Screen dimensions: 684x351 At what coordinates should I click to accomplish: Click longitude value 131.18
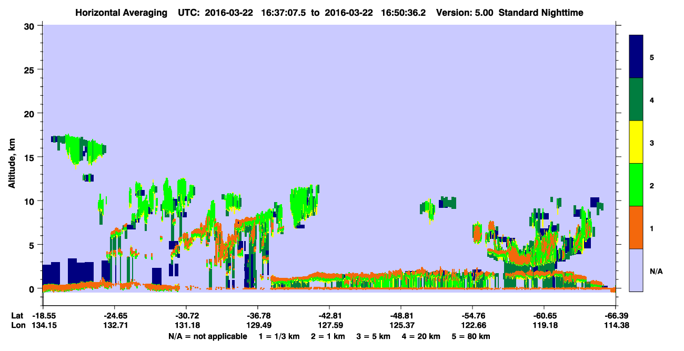(x=186, y=325)
